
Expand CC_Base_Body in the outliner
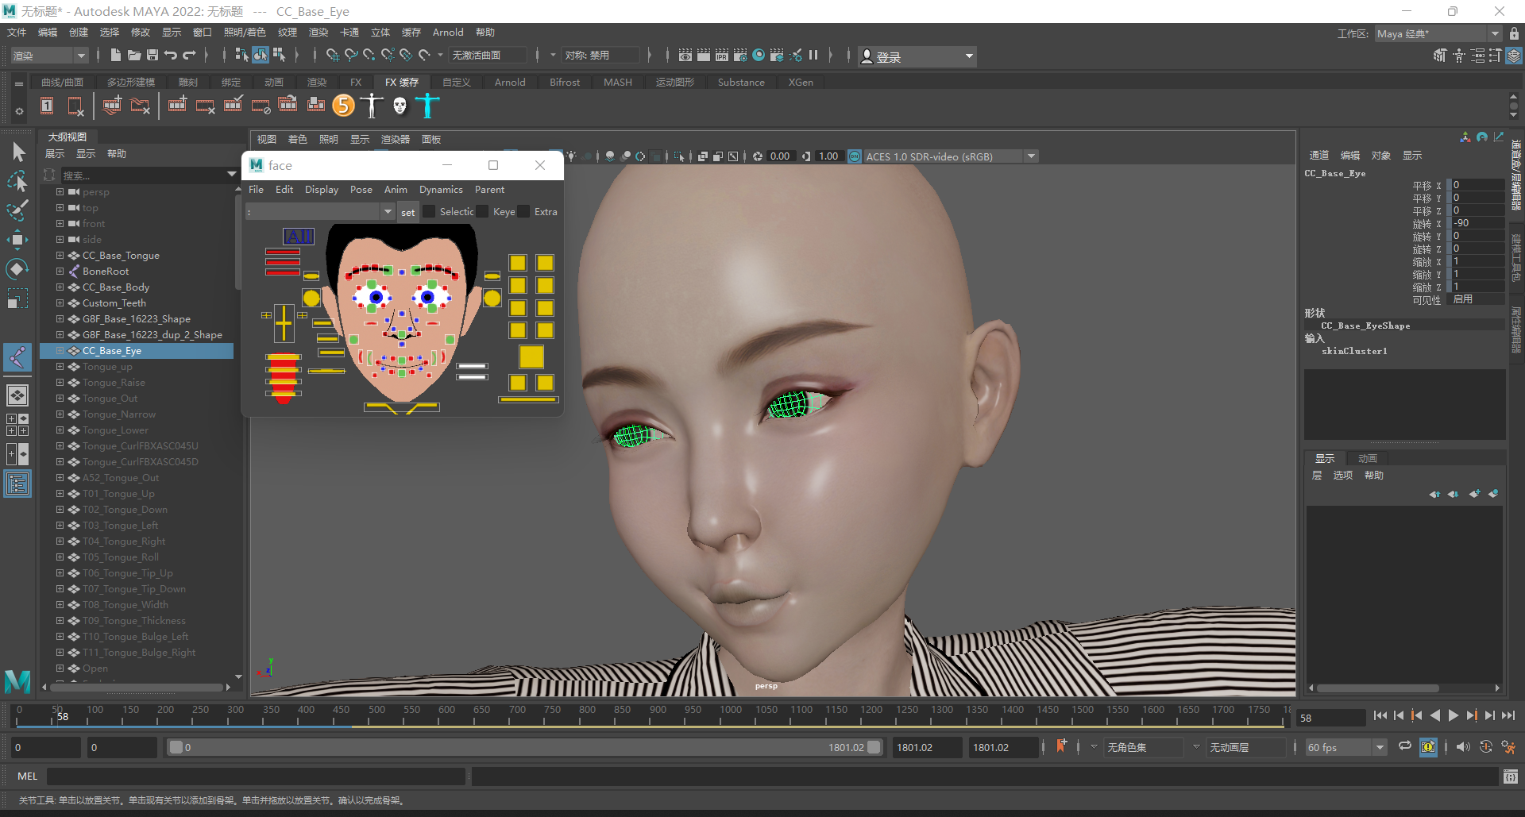[60, 287]
